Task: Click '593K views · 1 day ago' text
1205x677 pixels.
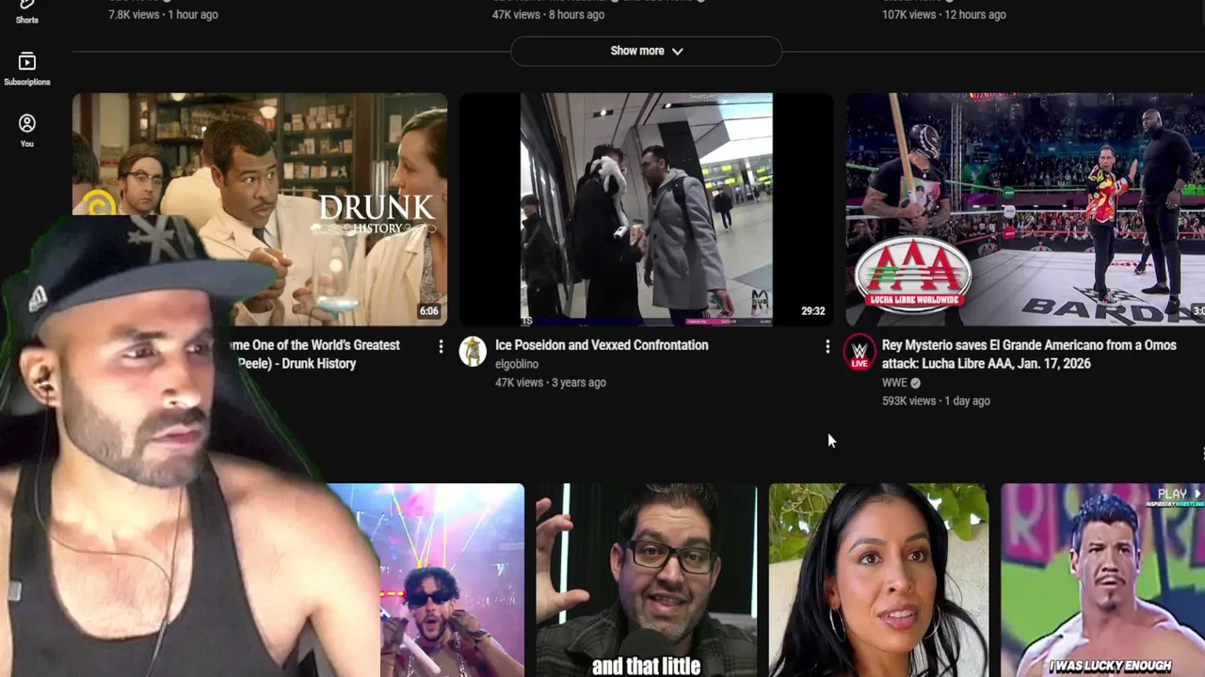Action: 936,401
